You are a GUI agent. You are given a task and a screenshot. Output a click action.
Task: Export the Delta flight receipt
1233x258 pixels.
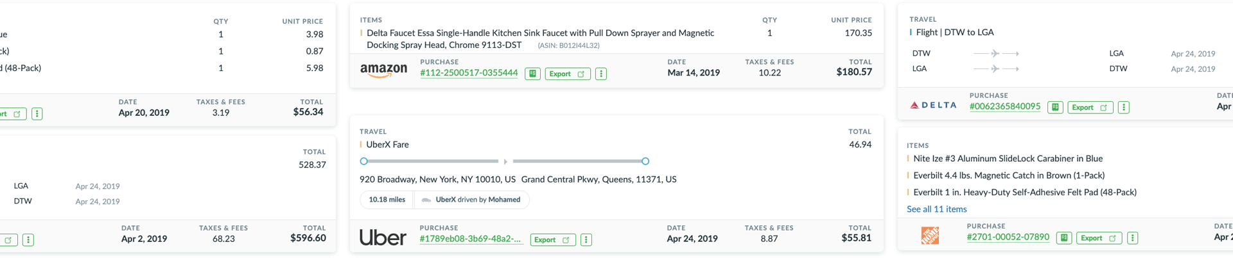[x=1090, y=107]
